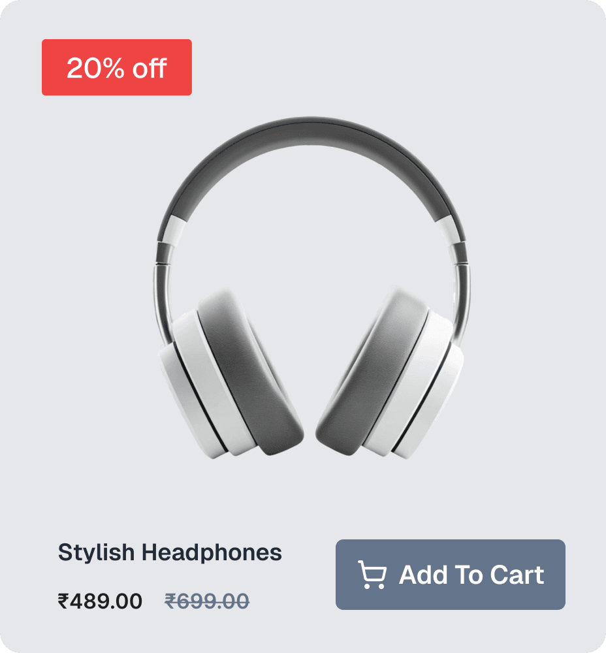The width and height of the screenshot is (606, 653).
Task: Click the right silver headband slider arm
Action: [460, 291]
